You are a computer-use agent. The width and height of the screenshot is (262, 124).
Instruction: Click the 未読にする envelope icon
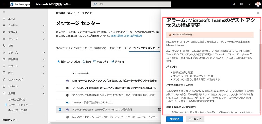coord(95,61)
